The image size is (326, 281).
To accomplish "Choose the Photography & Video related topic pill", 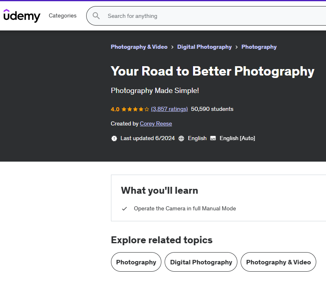I will (278, 262).
